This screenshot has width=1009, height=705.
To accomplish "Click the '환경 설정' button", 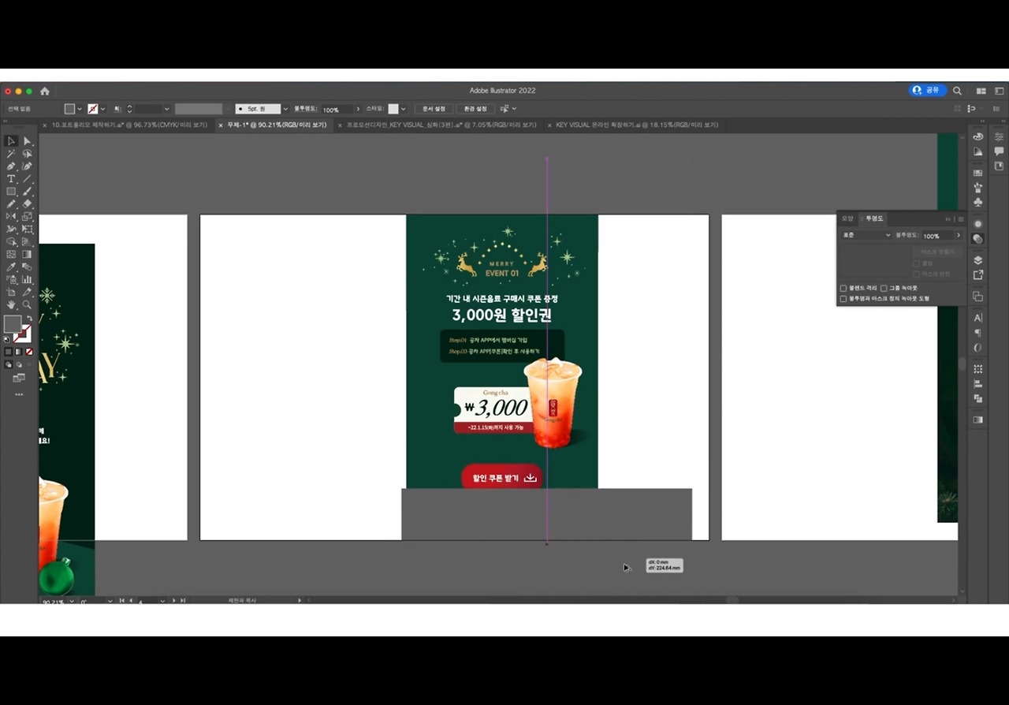I will (x=475, y=109).
